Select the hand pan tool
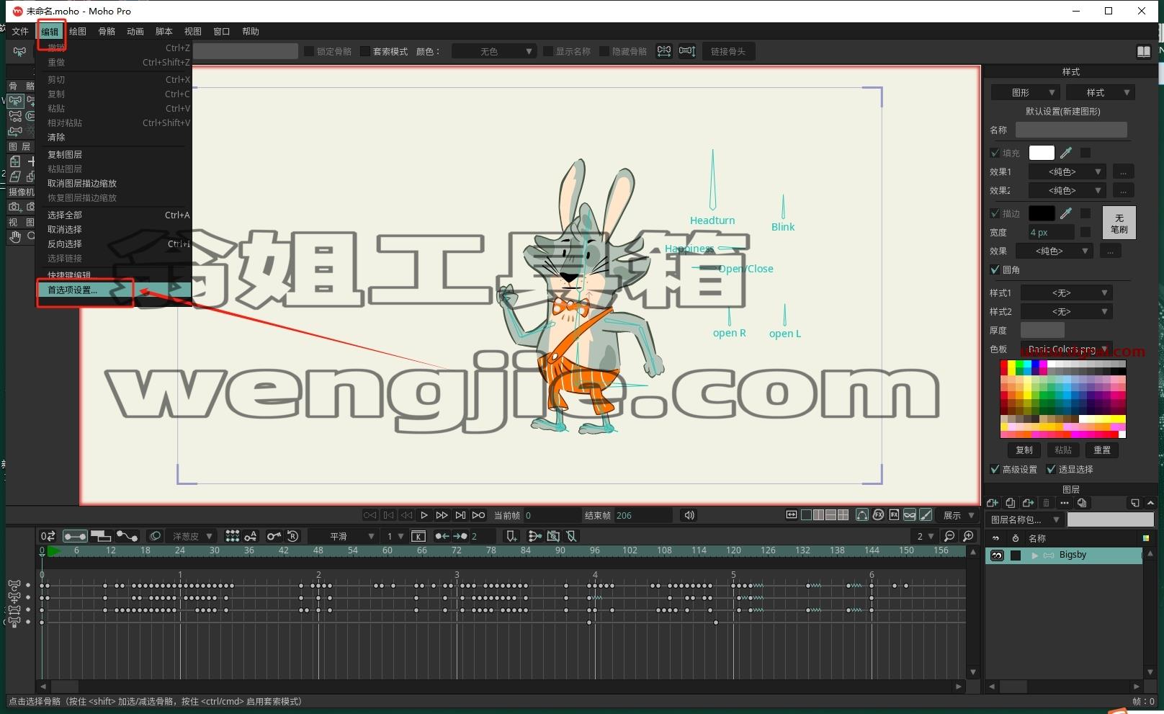 [15, 237]
